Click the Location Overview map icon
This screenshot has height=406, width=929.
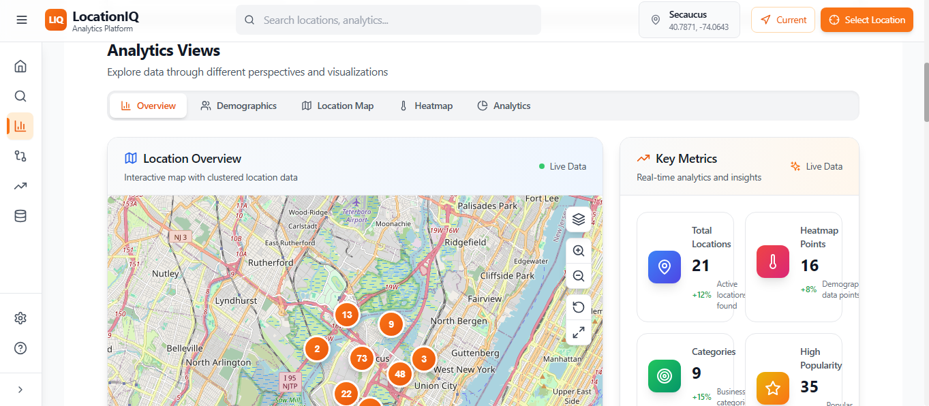click(131, 158)
